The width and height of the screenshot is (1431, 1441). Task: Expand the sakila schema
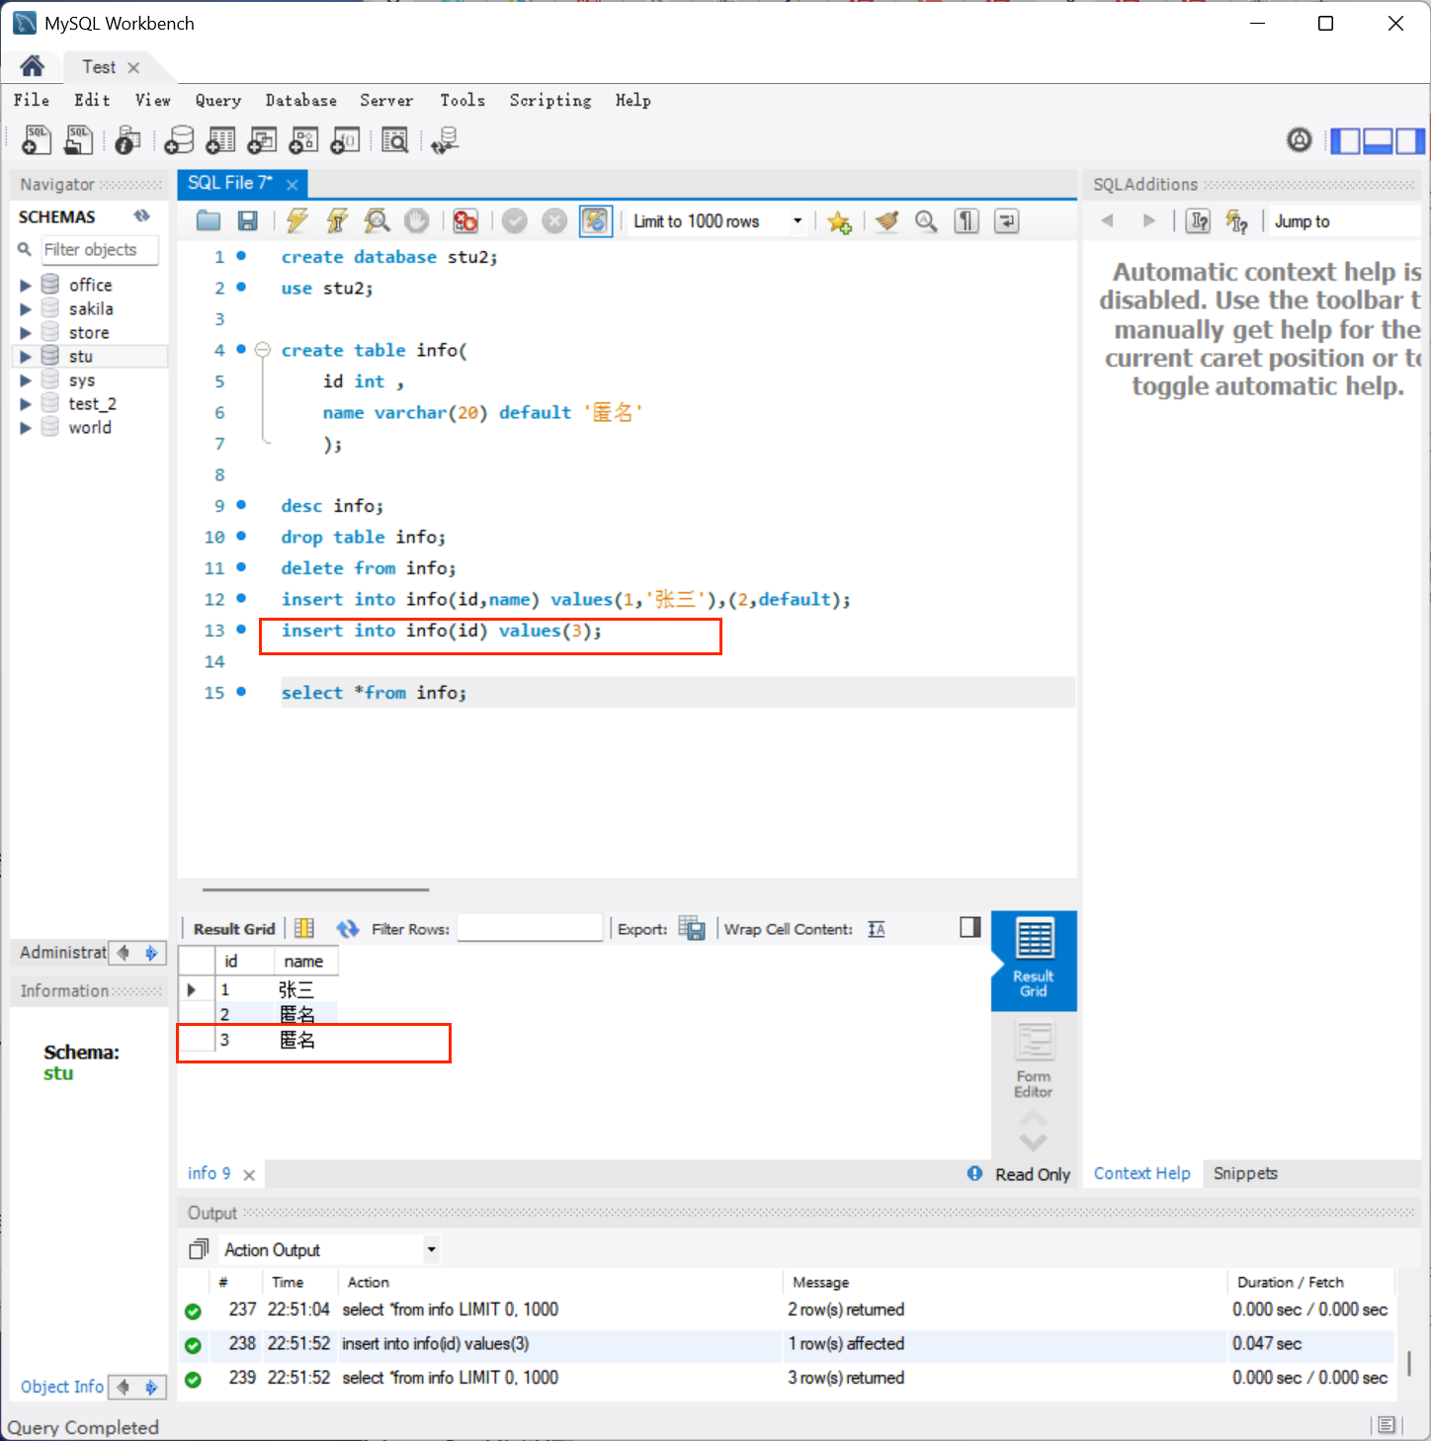tap(26, 309)
